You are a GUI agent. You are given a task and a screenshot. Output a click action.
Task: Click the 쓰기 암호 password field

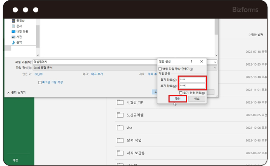192,86
